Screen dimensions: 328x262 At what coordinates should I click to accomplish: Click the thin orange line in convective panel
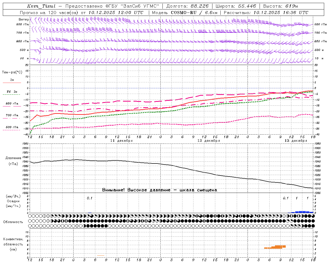point(101,255)
